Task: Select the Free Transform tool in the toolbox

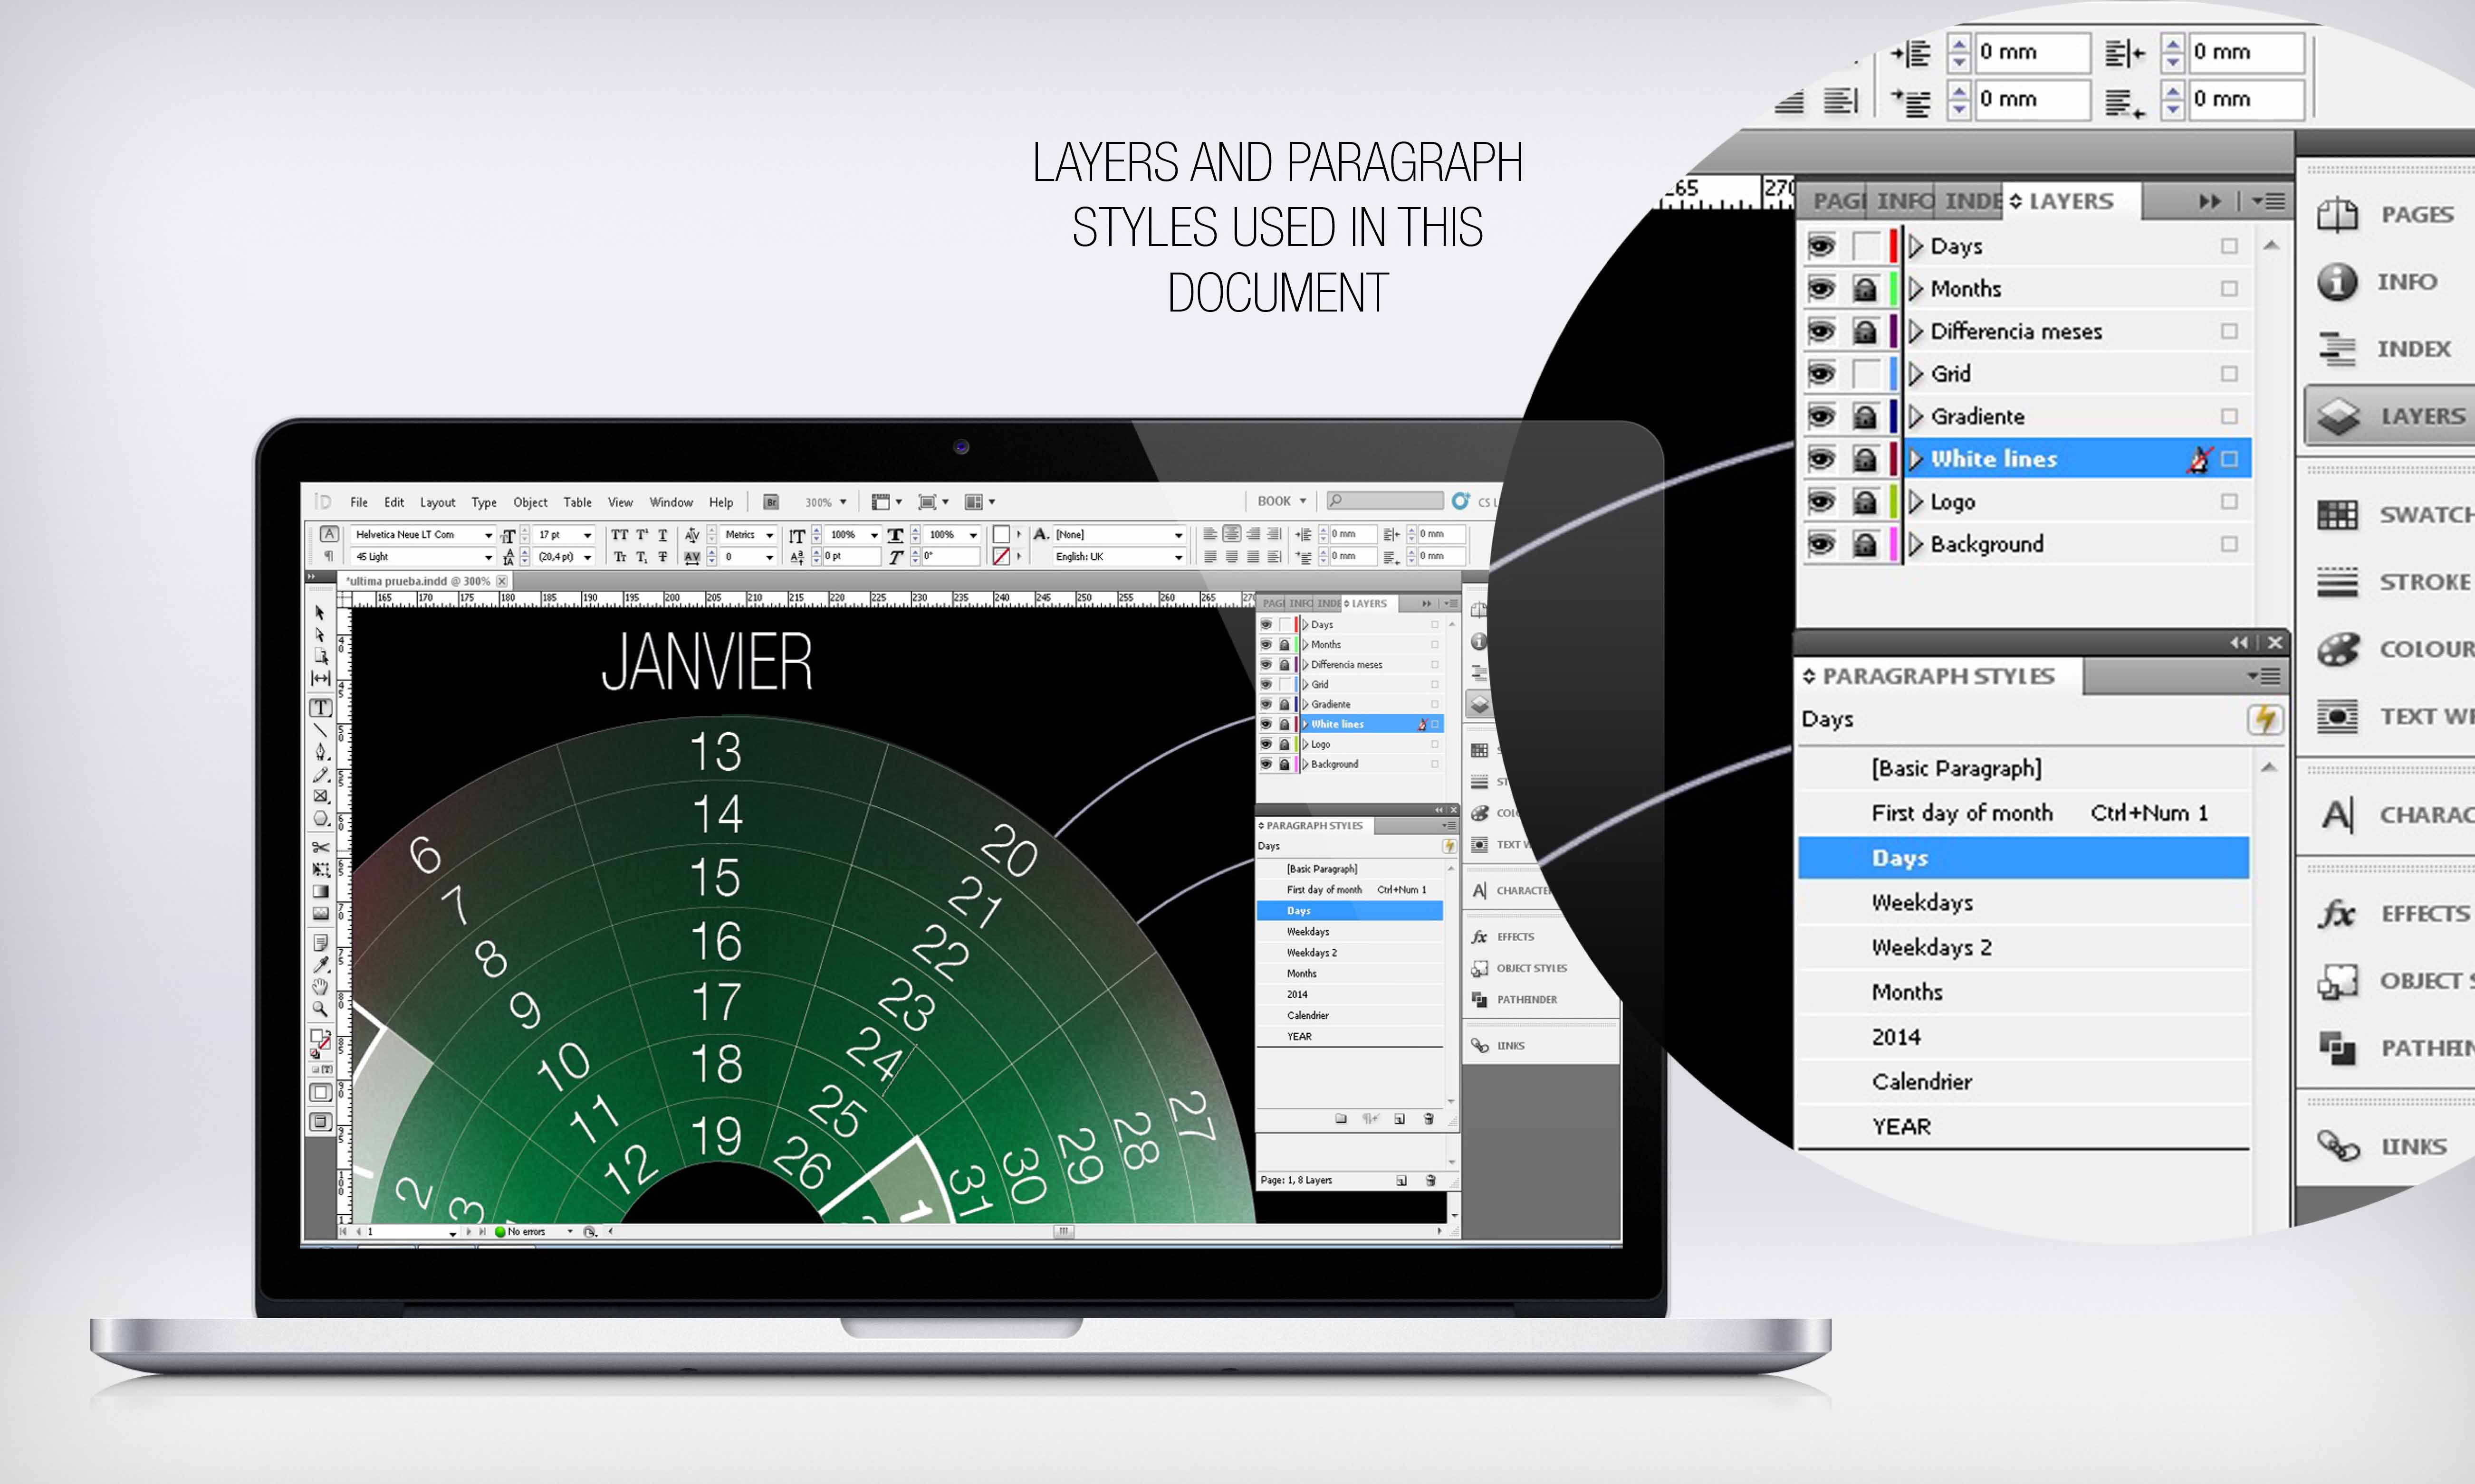Action: [x=320, y=869]
